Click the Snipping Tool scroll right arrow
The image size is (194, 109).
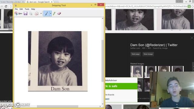tap(100, 106)
